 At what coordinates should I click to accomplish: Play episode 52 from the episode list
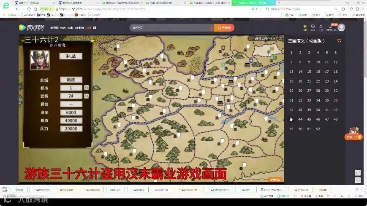(318, 128)
